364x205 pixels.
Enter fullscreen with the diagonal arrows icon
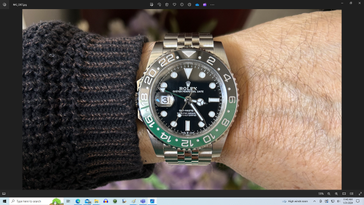[360, 194]
